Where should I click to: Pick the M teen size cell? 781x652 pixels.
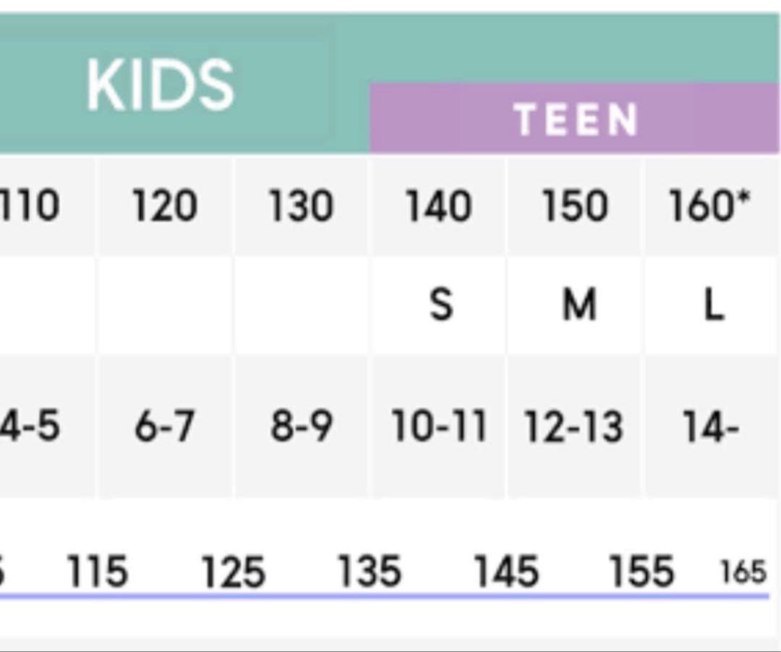click(579, 305)
